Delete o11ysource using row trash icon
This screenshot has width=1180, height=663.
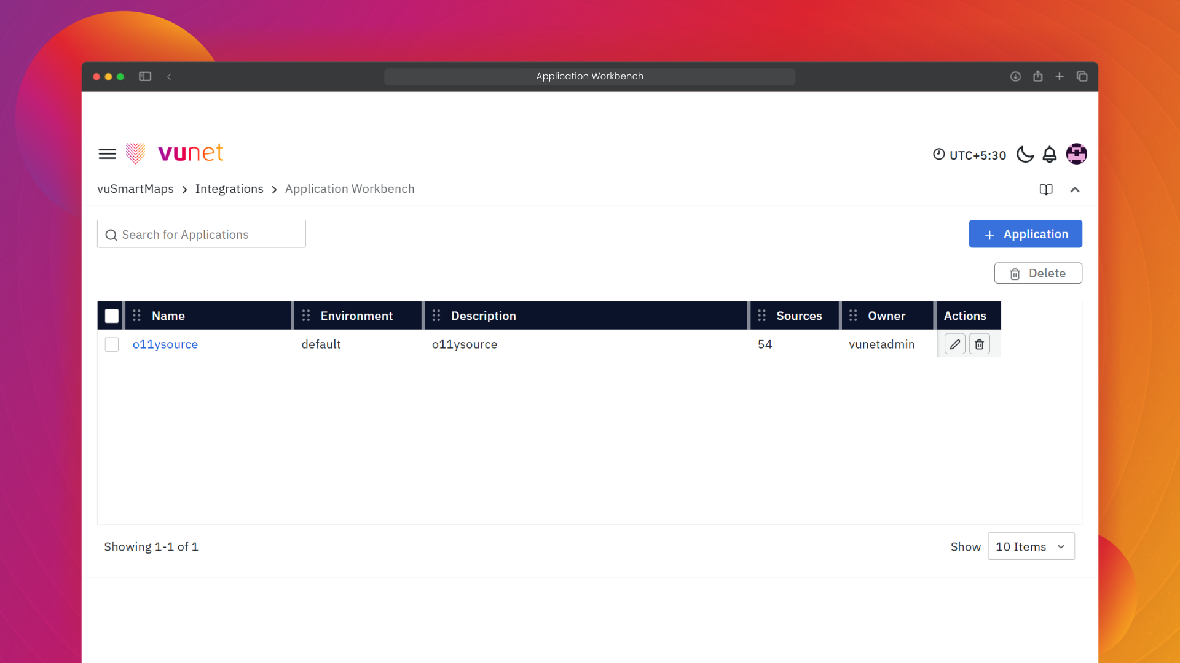pos(979,344)
